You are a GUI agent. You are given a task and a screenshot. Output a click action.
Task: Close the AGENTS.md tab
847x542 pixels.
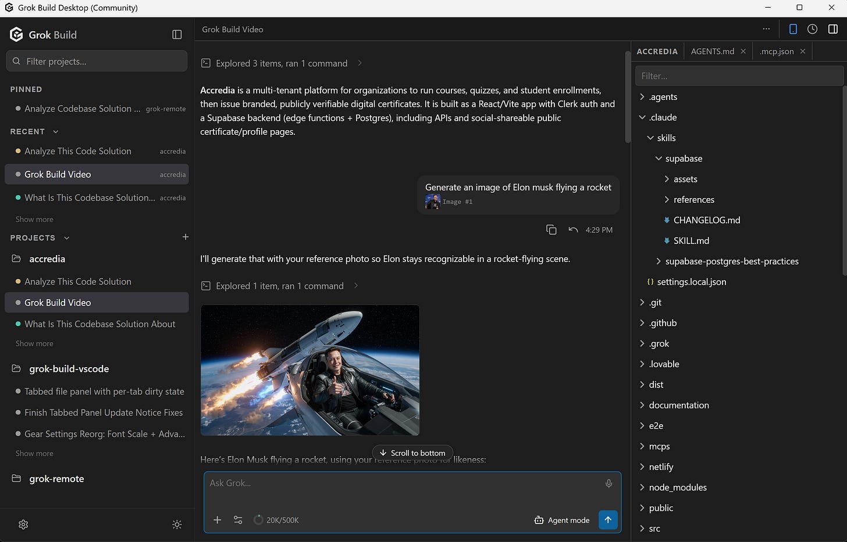tap(743, 51)
